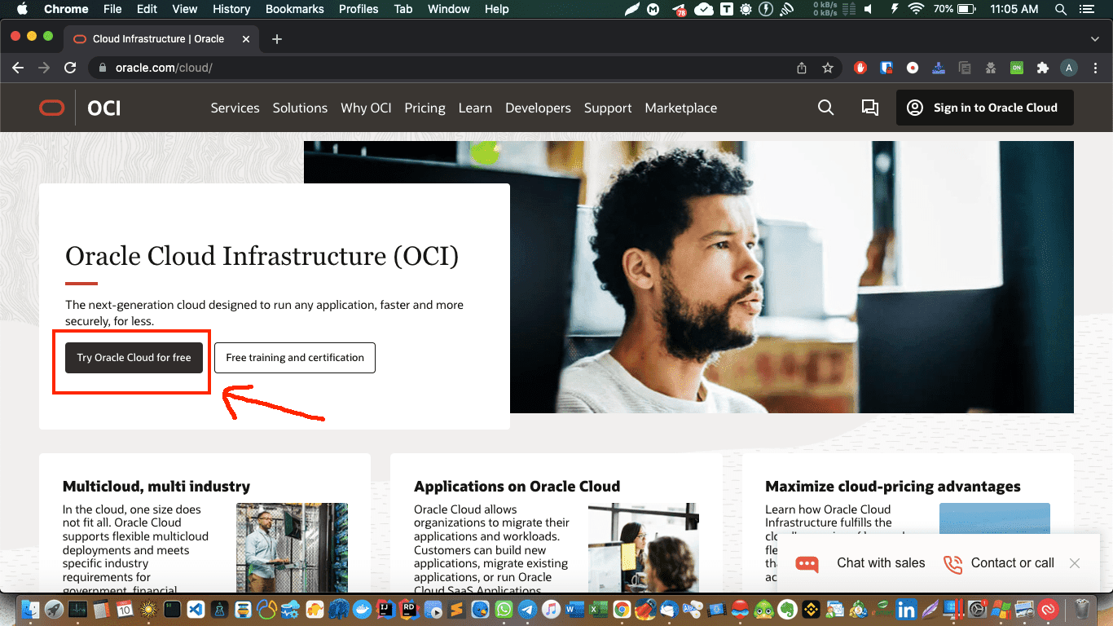Open the Marketplace nav item
This screenshot has height=626, width=1113.
click(681, 108)
